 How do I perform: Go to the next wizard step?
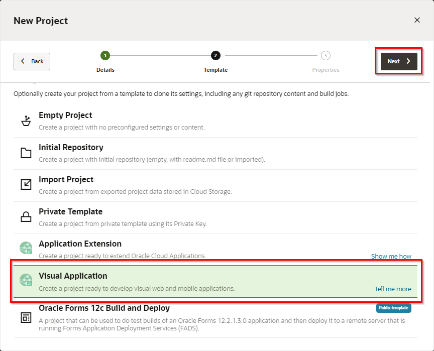[x=399, y=61]
